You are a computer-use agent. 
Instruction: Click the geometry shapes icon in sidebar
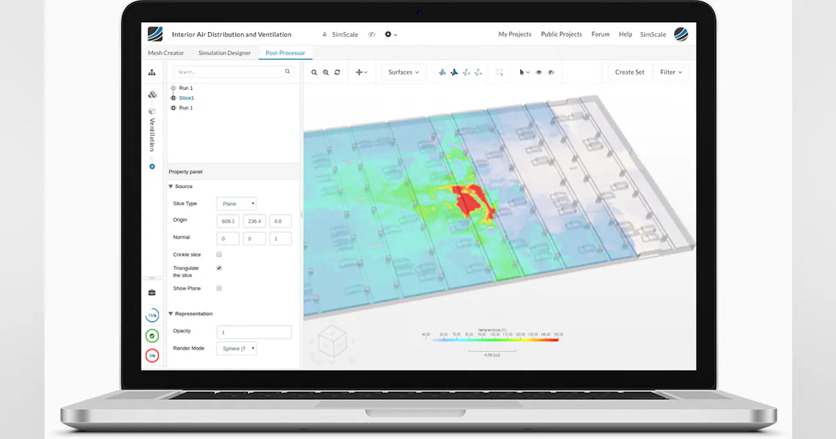point(152,94)
